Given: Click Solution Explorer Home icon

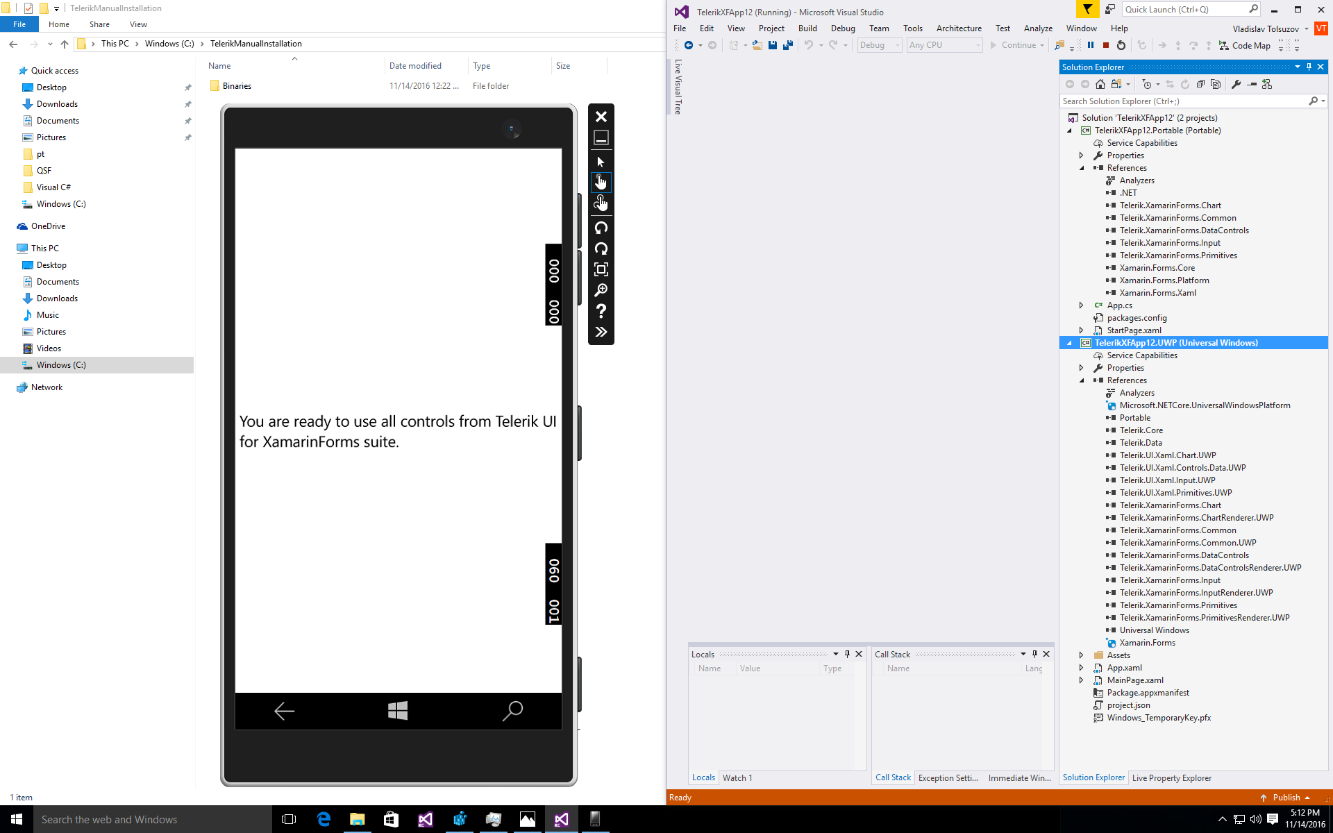Looking at the screenshot, I should (1100, 84).
